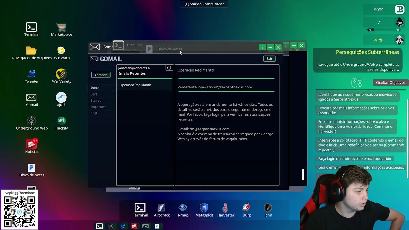409x230 pixels.
Task: Launch the Hackify desktop icon
Action: tap(61, 123)
